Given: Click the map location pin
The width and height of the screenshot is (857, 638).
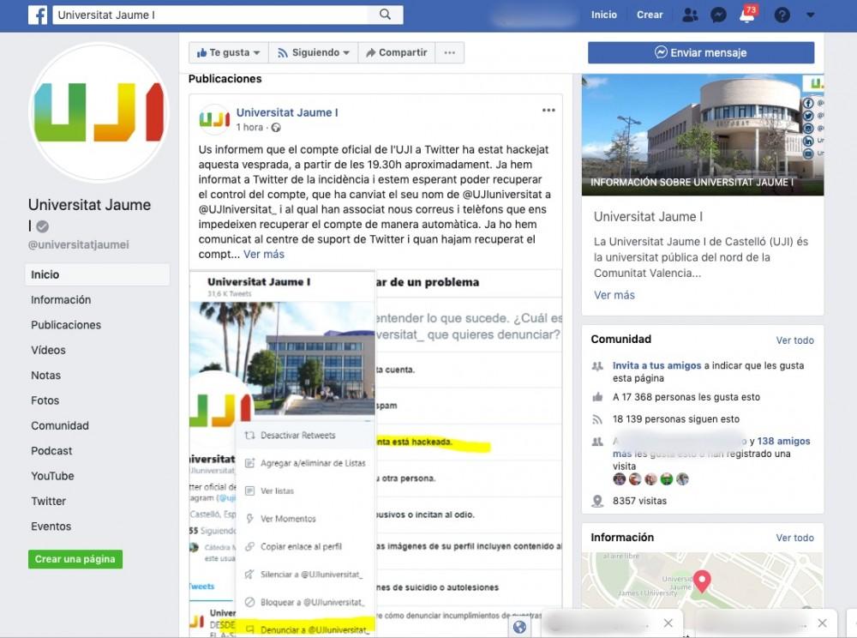Looking at the screenshot, I should (x=702, y=581).
